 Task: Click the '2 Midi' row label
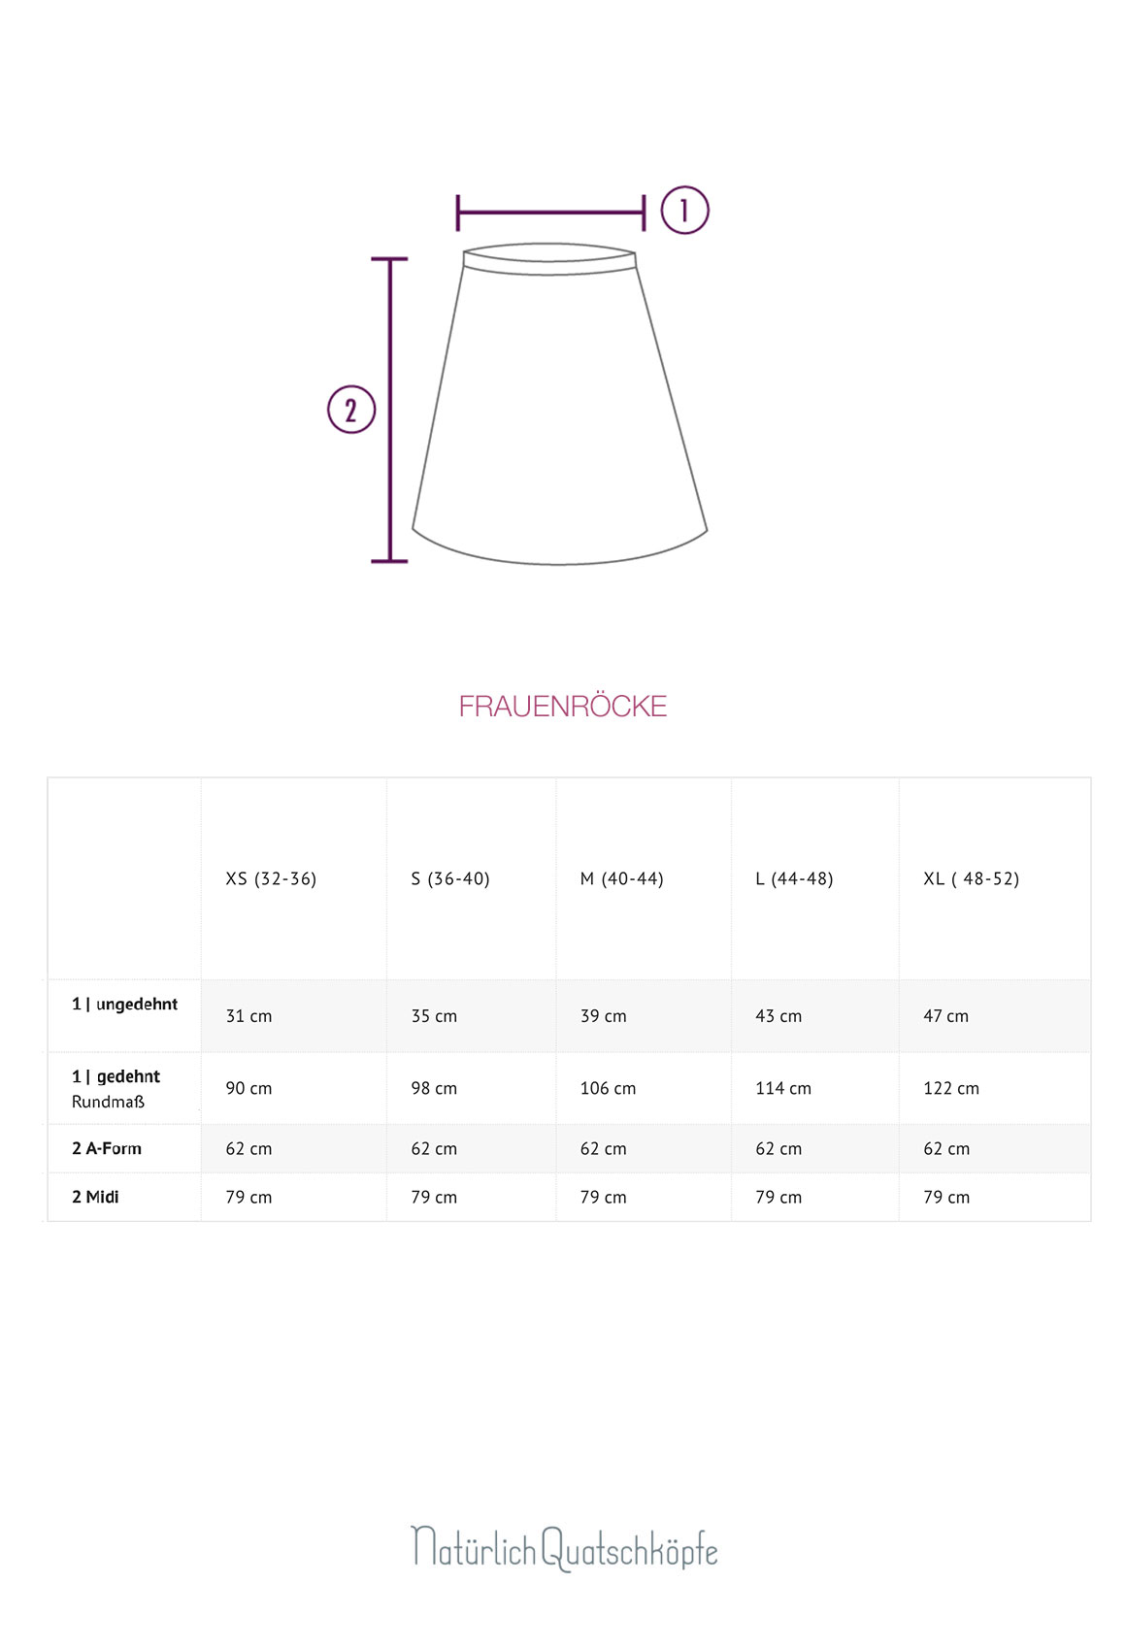[95, 1197]
